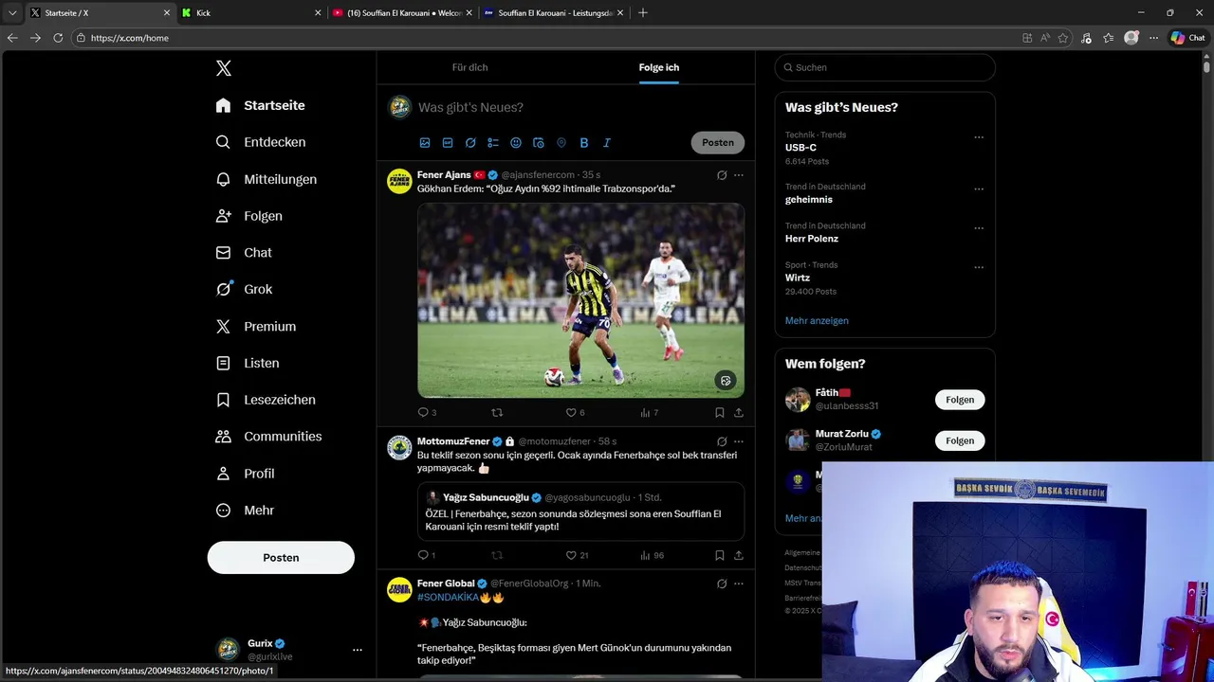This screenshot has height=682, width=1214.
Task: Switch to the Für dich tab
Action: tap(469, 67)
